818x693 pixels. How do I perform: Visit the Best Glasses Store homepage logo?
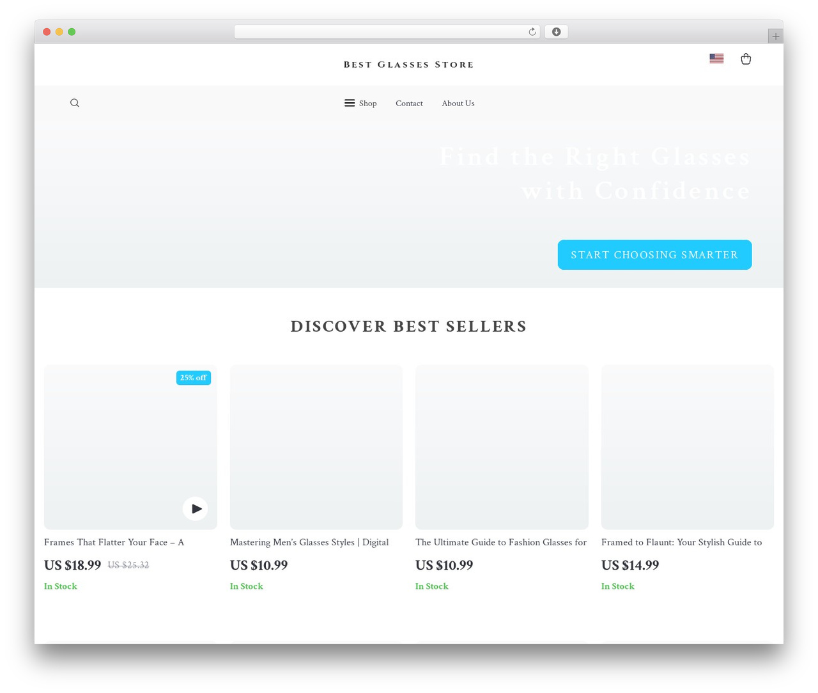(x=409, y=65)
